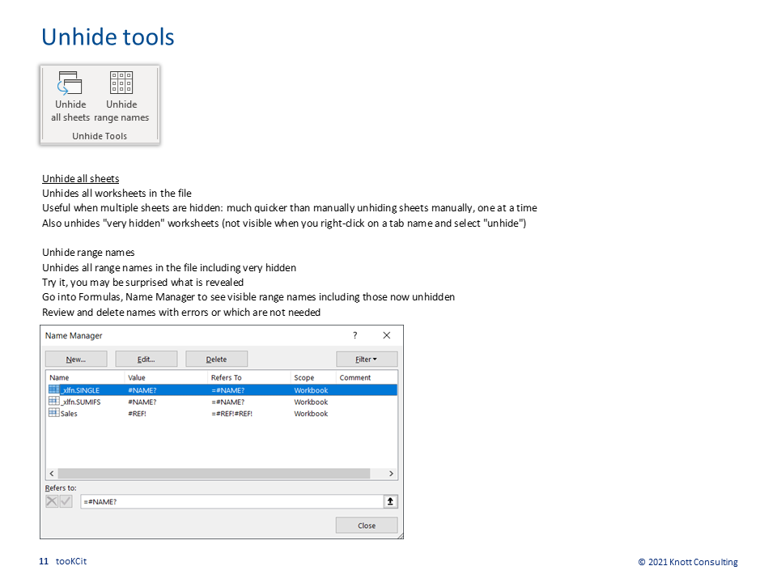
Task: Click the Unhide tools slide title
Action: (x=108, y=36)
